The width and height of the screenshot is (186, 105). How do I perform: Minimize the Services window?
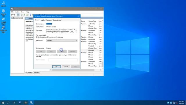pyautogui.click(x=90, y=9)
